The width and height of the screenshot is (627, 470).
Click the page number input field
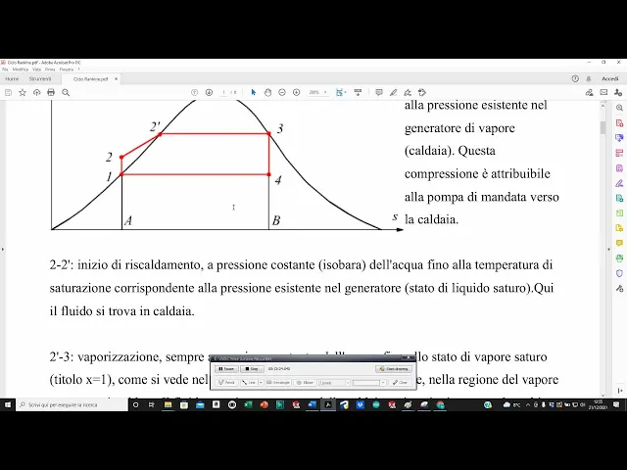[x=224, y=93]
